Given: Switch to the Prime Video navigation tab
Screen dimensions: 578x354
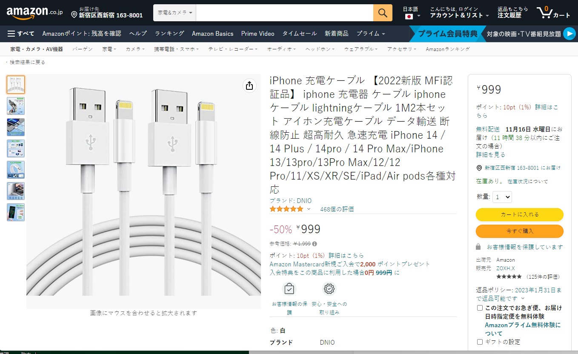Looking at the screenshot, I should coord(258,33).
